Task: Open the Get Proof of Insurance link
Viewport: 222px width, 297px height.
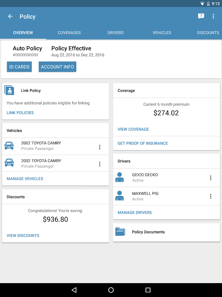Action: point(143,143)
